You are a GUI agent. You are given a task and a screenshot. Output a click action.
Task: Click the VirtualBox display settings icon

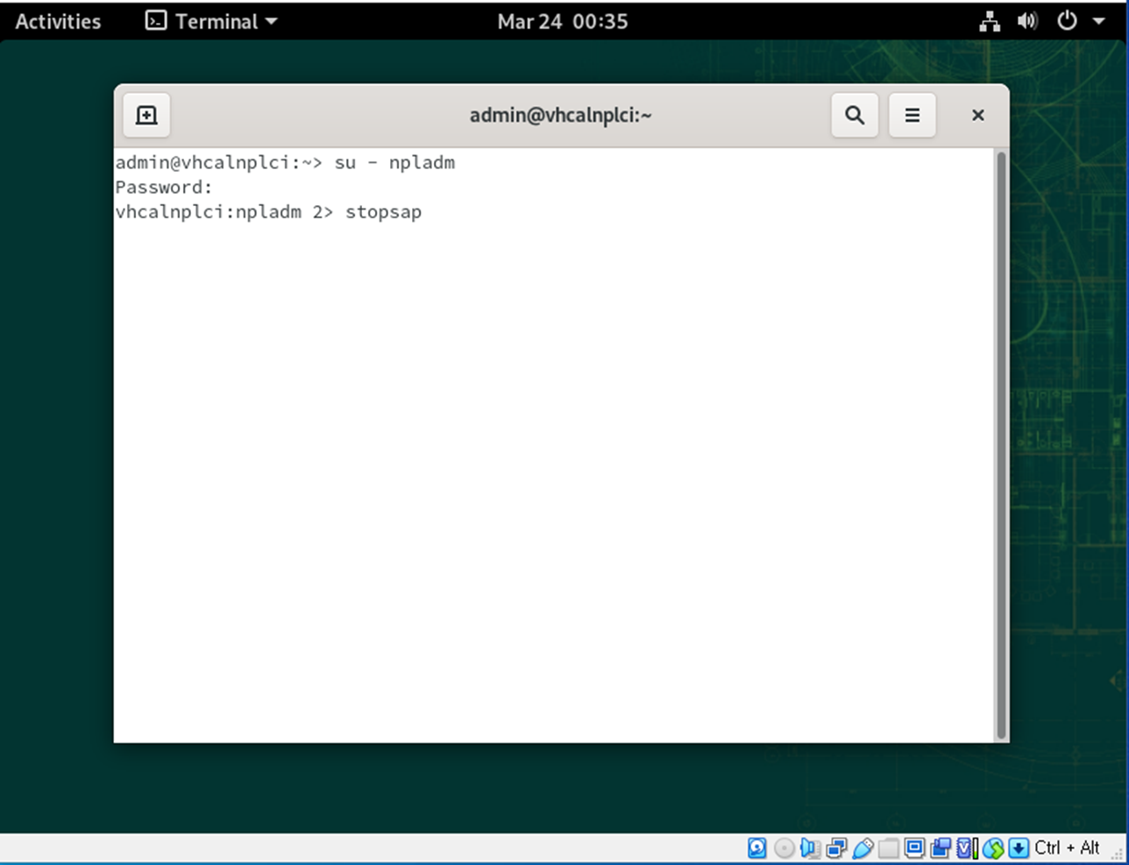[914, 847]
